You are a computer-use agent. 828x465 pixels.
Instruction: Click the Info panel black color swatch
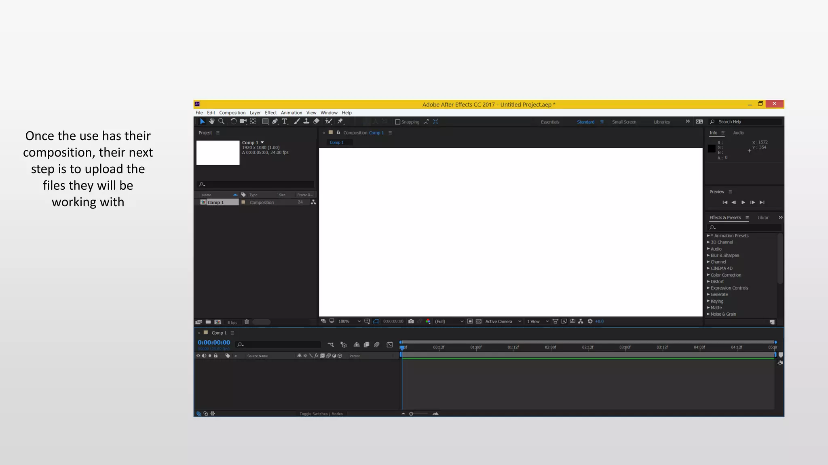[712, 149]
